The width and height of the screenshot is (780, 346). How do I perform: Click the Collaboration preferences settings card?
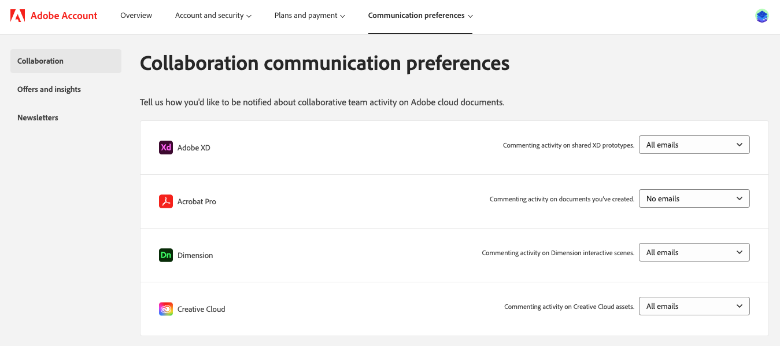454,228
